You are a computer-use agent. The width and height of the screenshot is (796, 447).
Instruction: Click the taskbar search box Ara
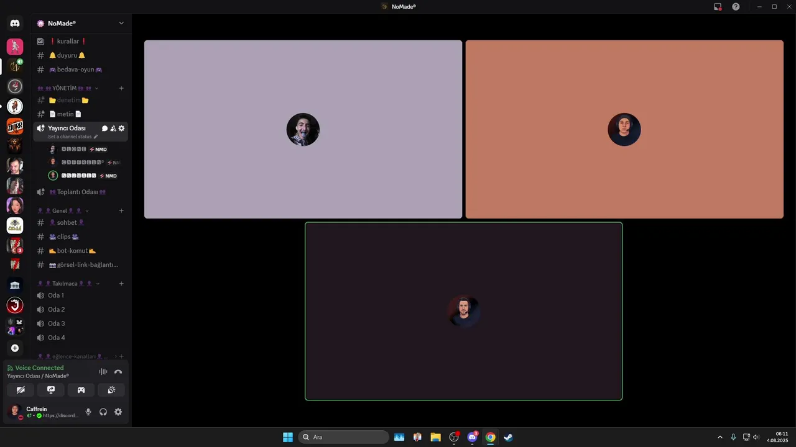tap(343, 437)
